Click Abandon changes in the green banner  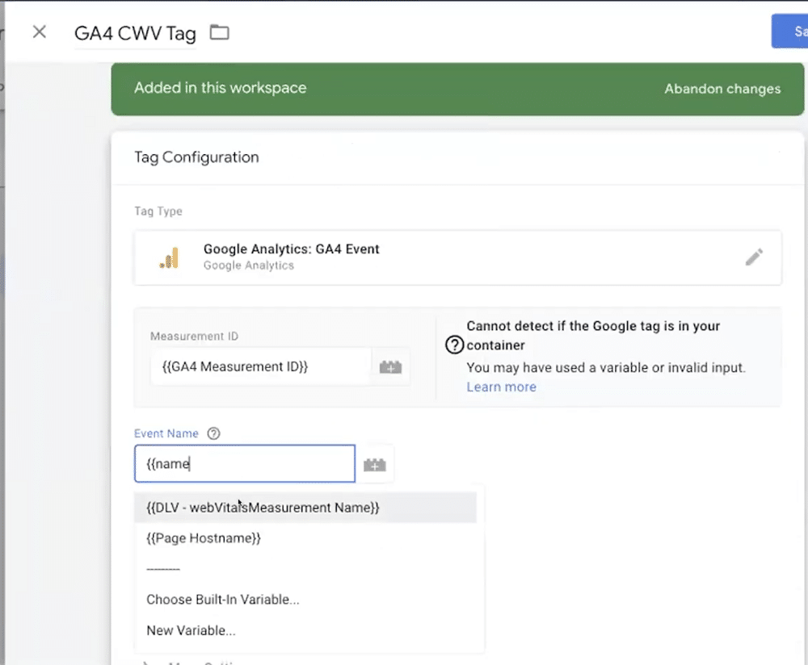(x=722, y=89)
